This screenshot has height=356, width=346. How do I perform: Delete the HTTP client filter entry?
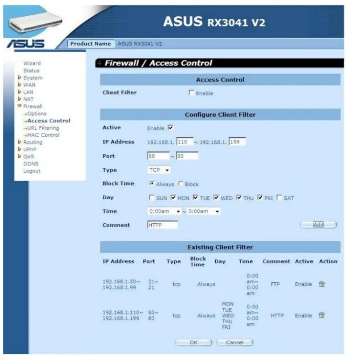[321, 315]
